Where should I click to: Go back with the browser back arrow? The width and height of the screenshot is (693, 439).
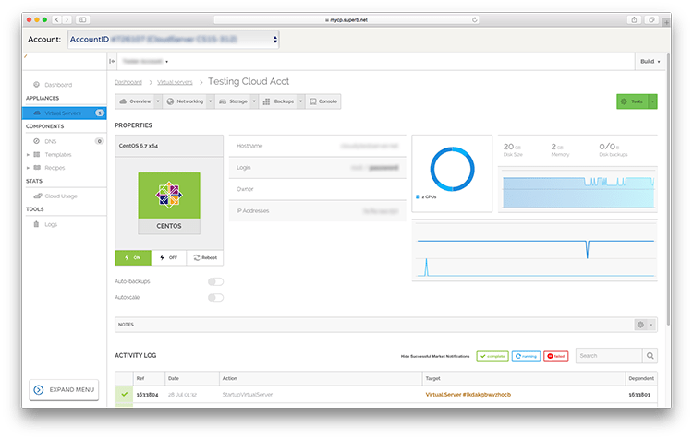pos(57,20)
